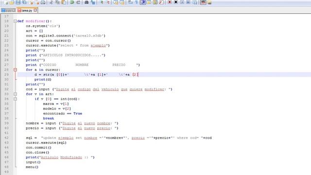This screenshot has height=175, width=311.
Task: Copy selection using the toolbar icon
Action: [57, 2]
